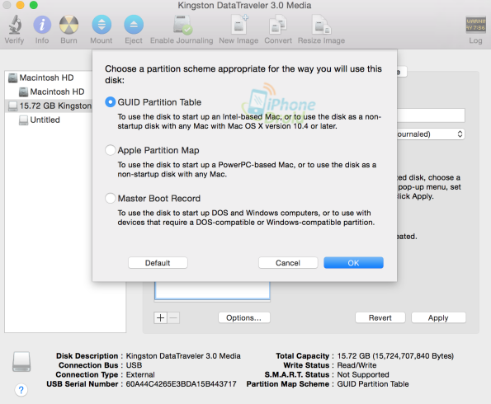Click the Verify microscope icon
Image resolution: width=491 pixels, height=404 pixels.
(15, 25)
